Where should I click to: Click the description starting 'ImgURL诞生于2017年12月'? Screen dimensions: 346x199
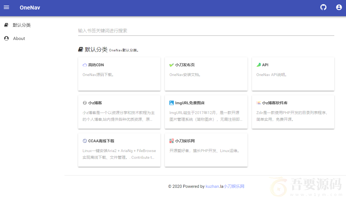[206, 116]
